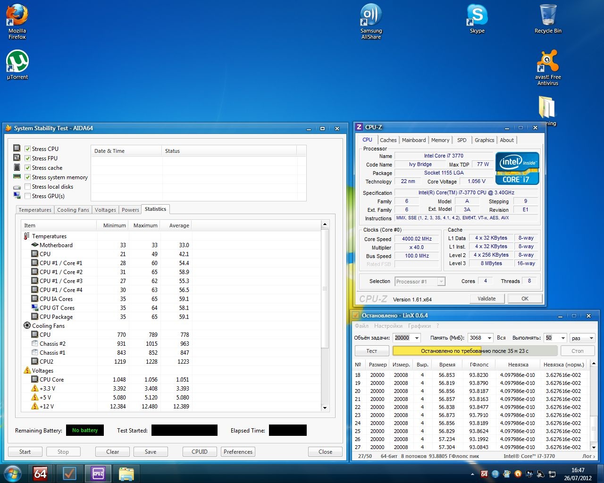Image resolution: width=604 pixels, height=483 pixels.
Task: Click the Validate button in CPU-Z
Action: 487,299
